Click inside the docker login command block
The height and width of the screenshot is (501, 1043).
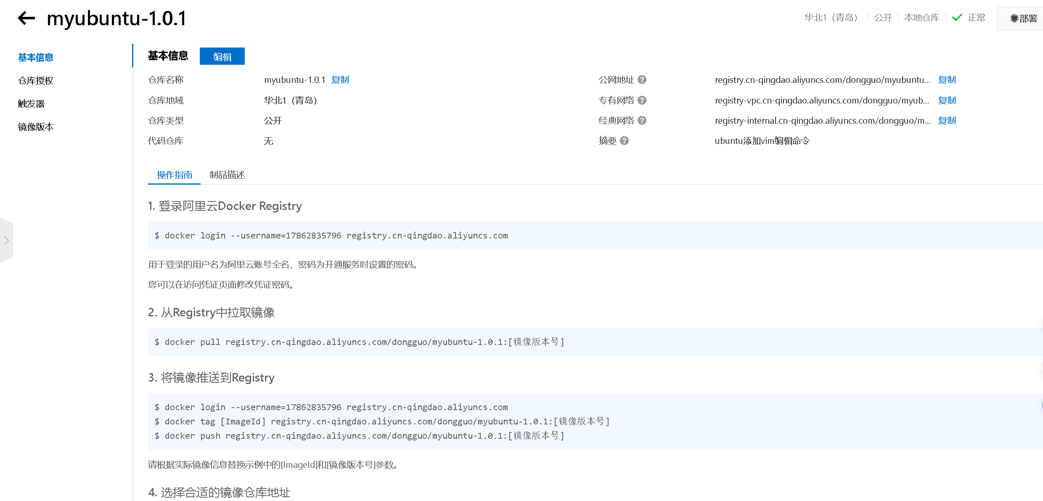coord(332,235)
